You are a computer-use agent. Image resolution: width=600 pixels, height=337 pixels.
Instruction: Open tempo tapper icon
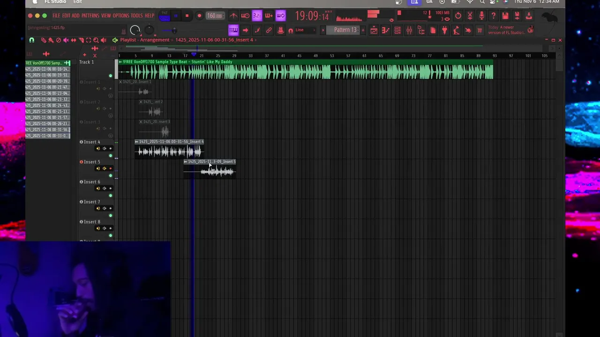[456, 30]
